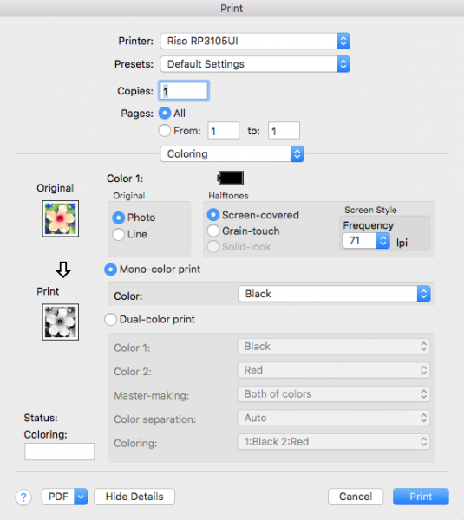Click the Copies input field
The image size is (464, 520).
[184, 90]
